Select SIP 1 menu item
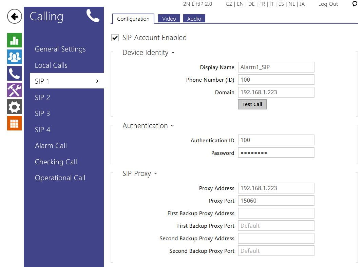This screenshot has height=267, width=363. click(67, 81)
